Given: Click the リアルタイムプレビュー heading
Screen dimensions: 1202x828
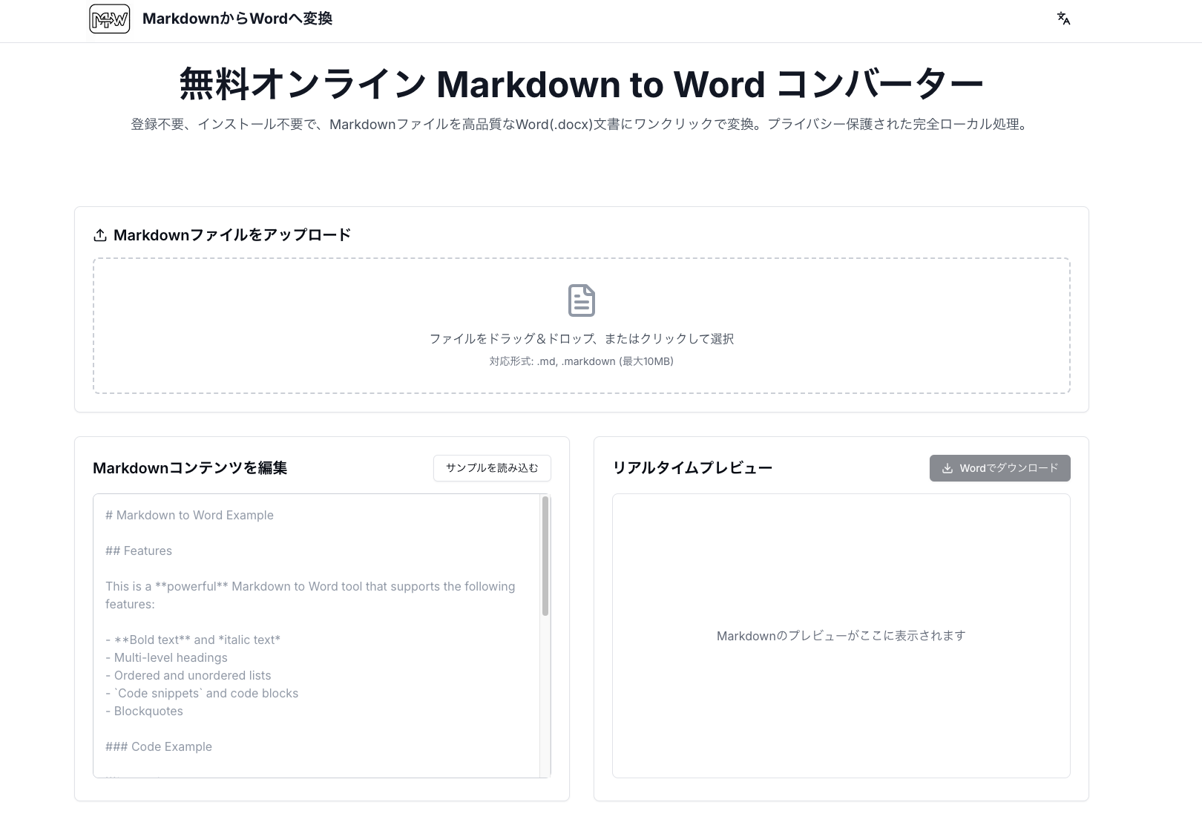Looking at the screenshot, I should [692, 468].
